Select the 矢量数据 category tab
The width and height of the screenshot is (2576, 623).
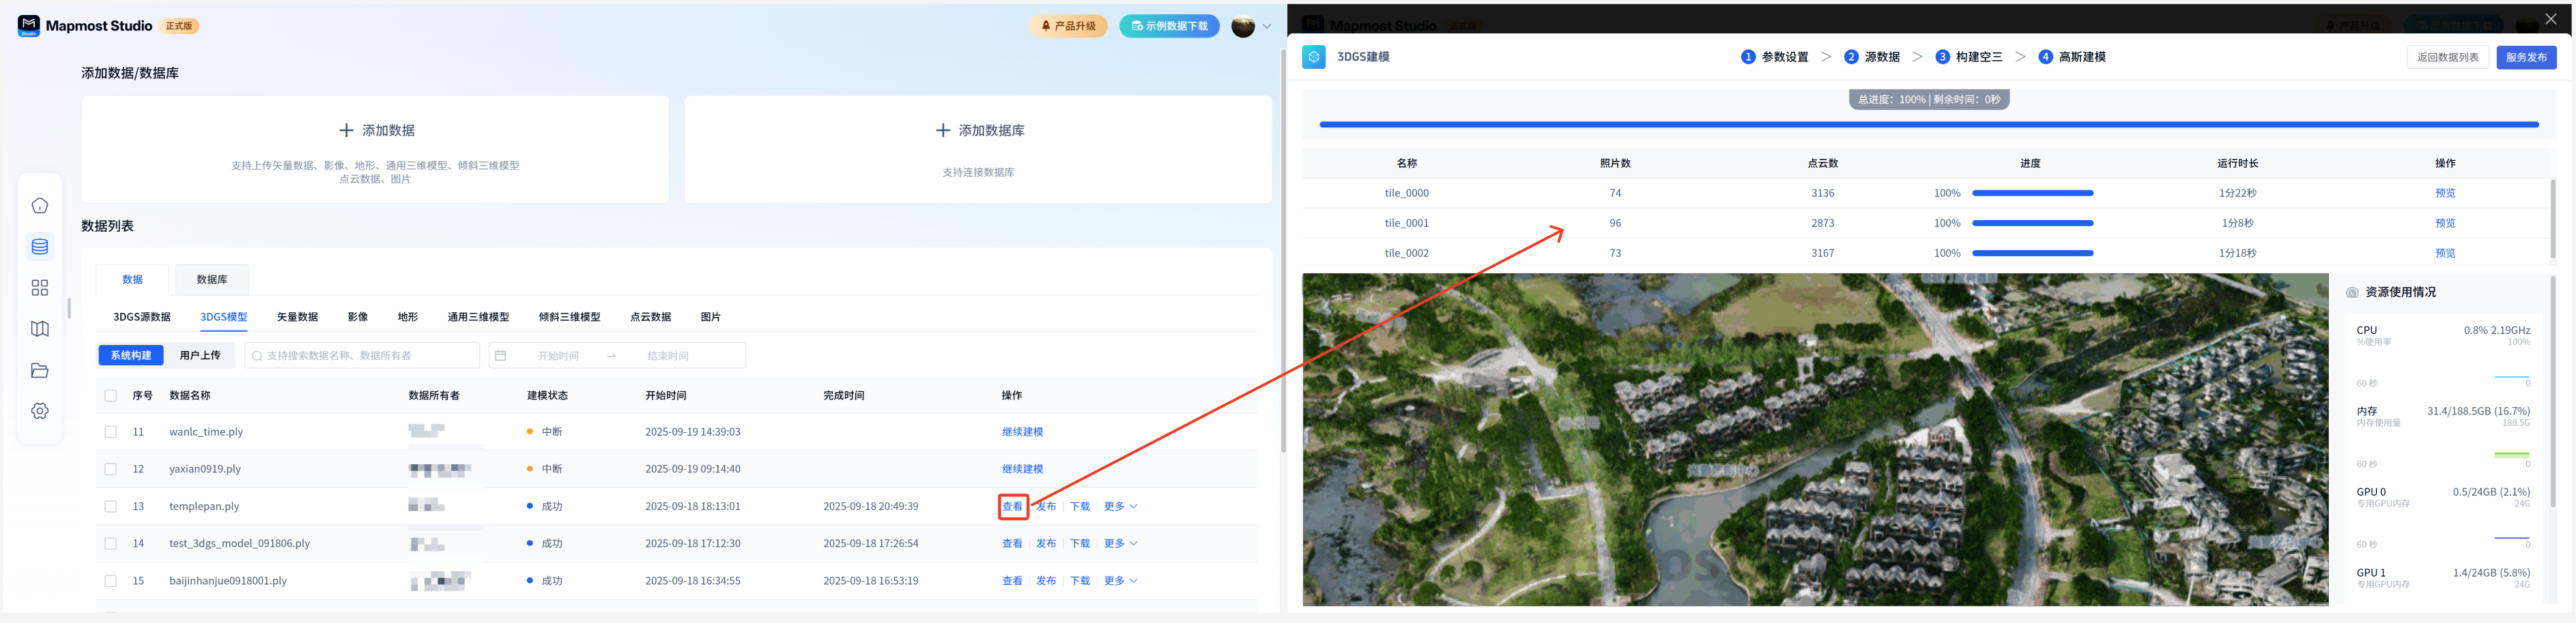point(297,318)
